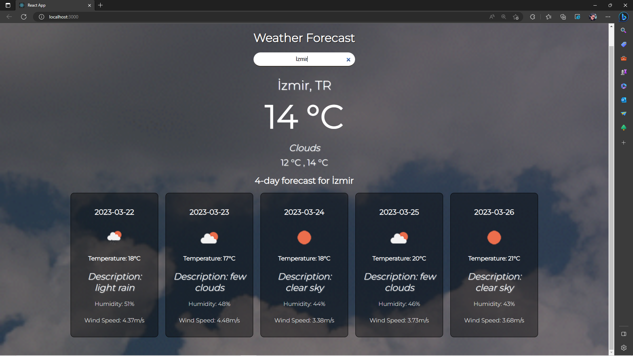Start Read aloud for the page
Screen dimensions: 633x356
point(492,17)
